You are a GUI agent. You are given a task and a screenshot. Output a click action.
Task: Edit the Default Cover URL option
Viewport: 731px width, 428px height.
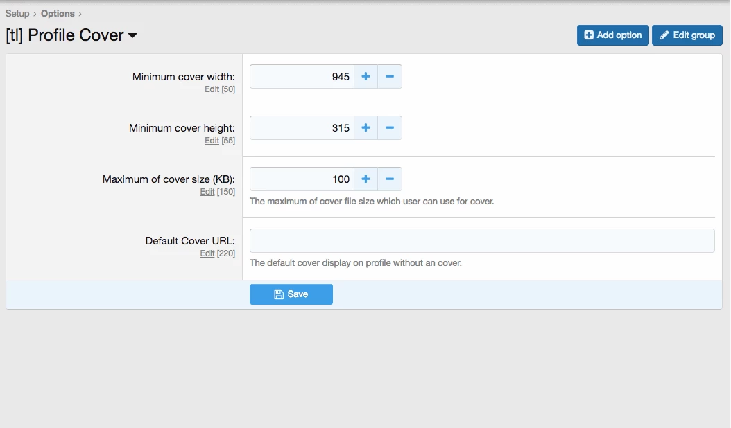click(207, 253)
